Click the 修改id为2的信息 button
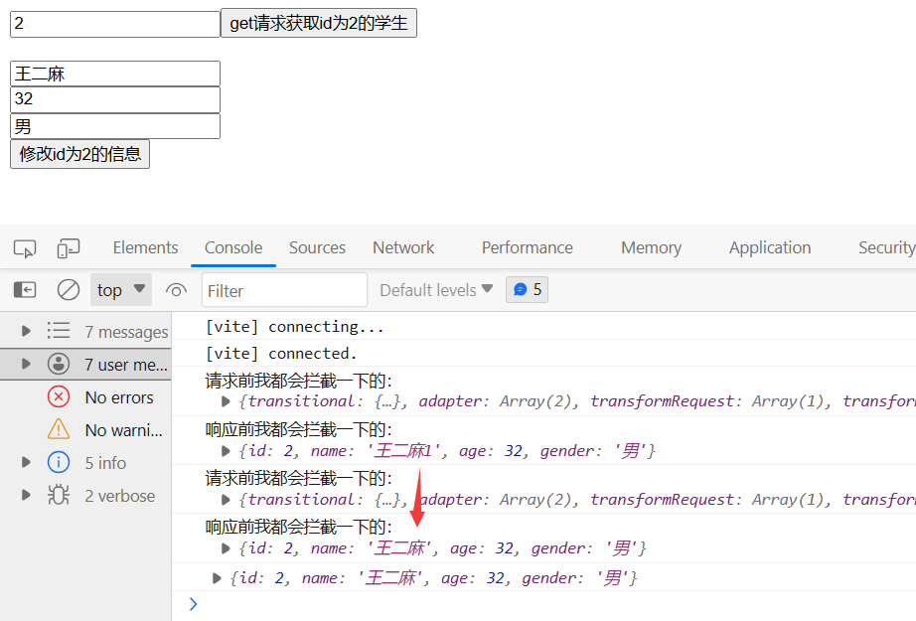 pos(80,154)
